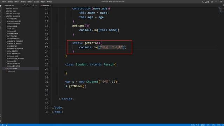224x126 pixels.
Task: Toggle the primary side bar layout icon
Action: (203, 2)
